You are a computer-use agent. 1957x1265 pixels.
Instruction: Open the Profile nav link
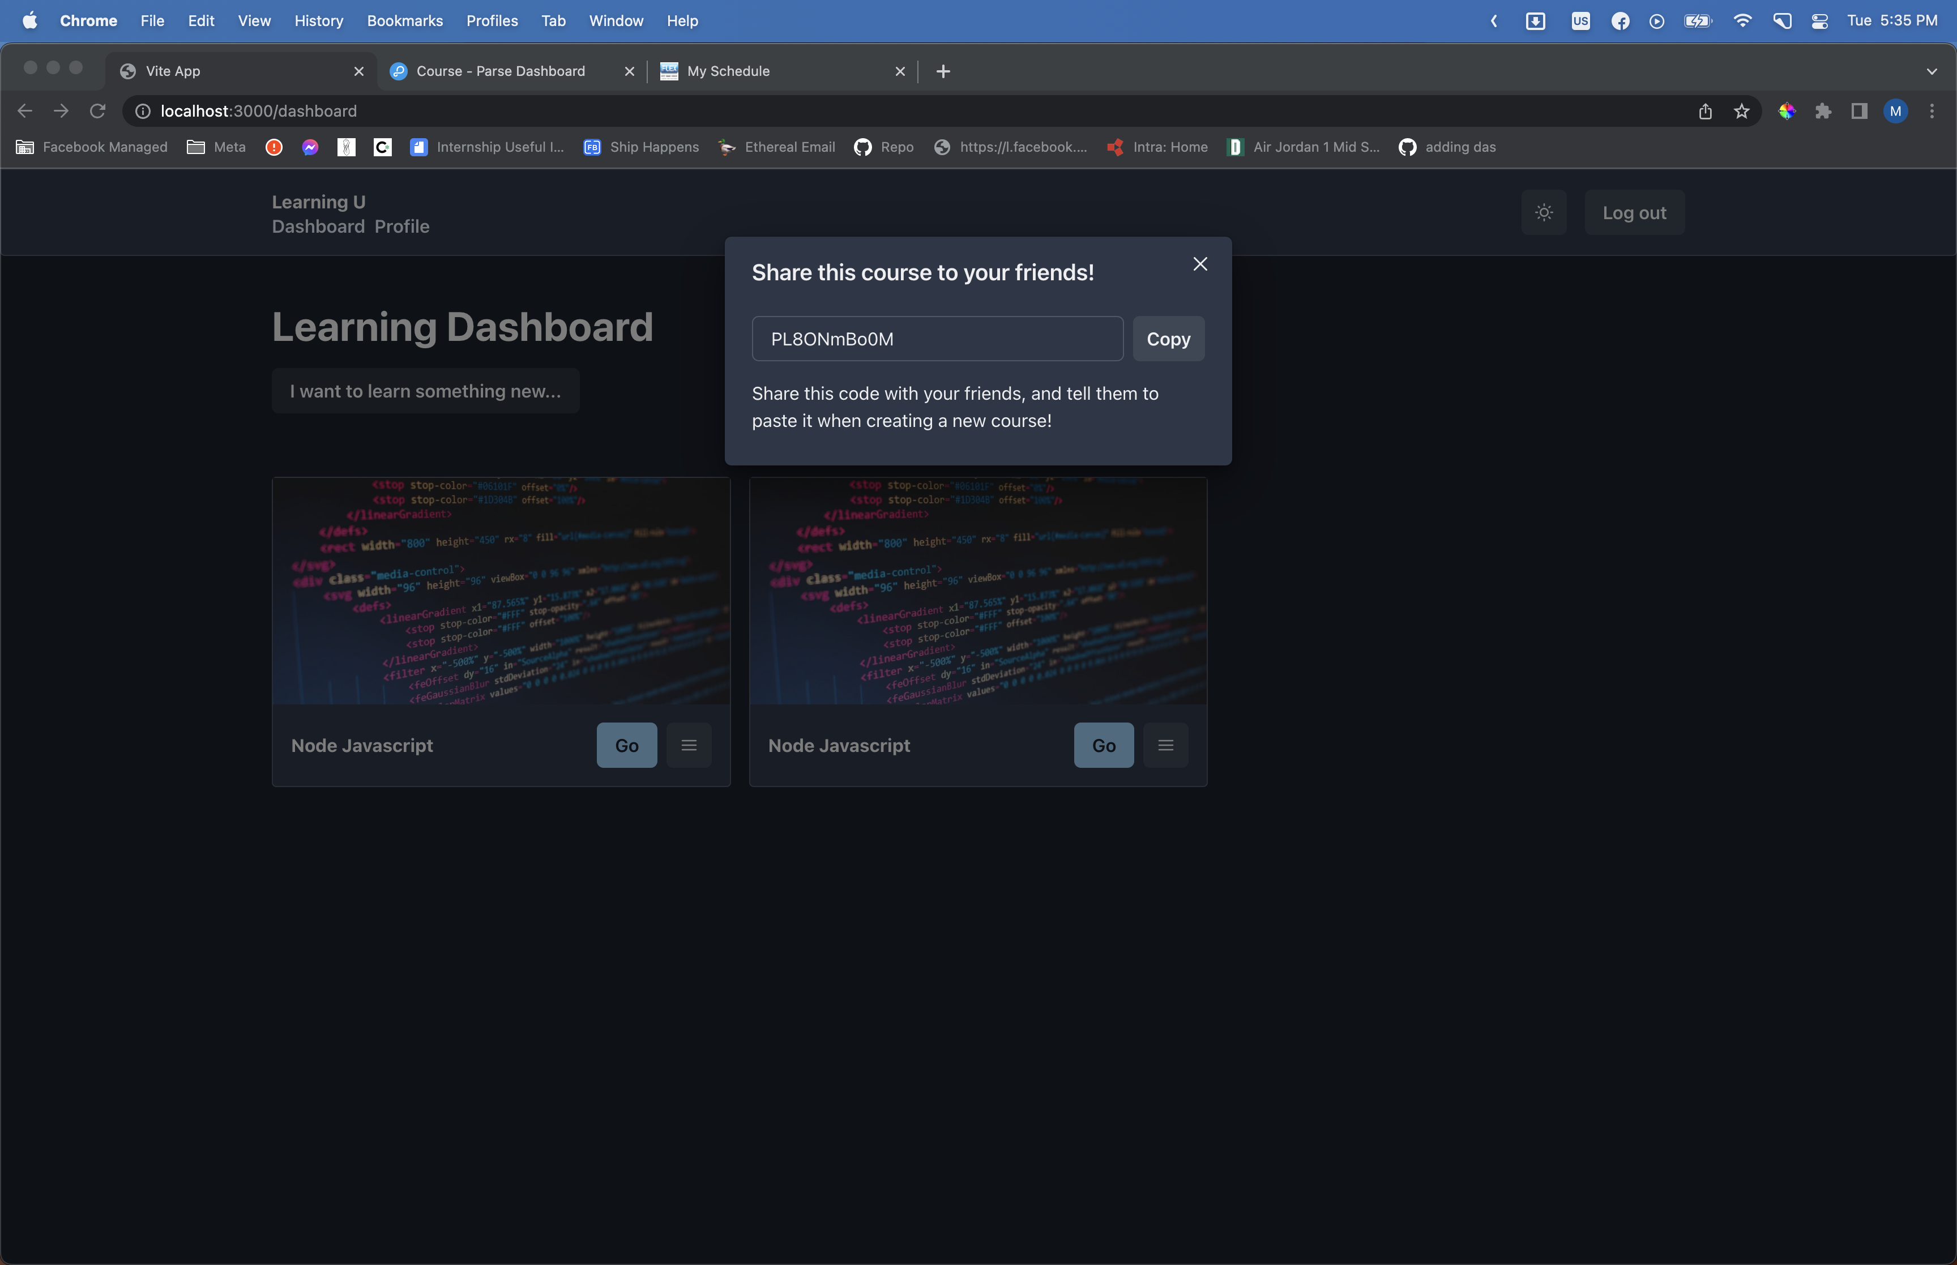click(x=401, y=226)
